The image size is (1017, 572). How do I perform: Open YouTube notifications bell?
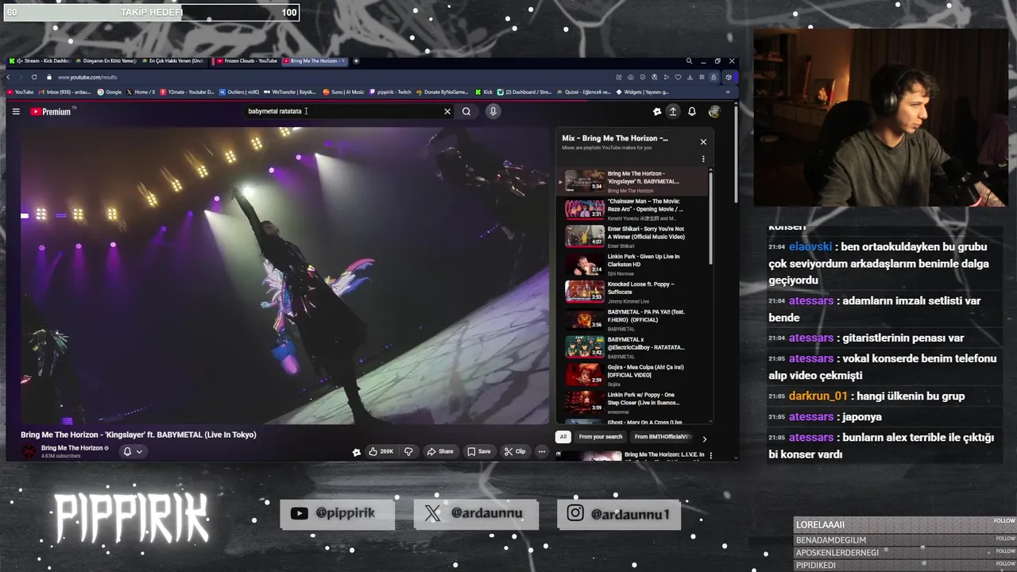692,112
